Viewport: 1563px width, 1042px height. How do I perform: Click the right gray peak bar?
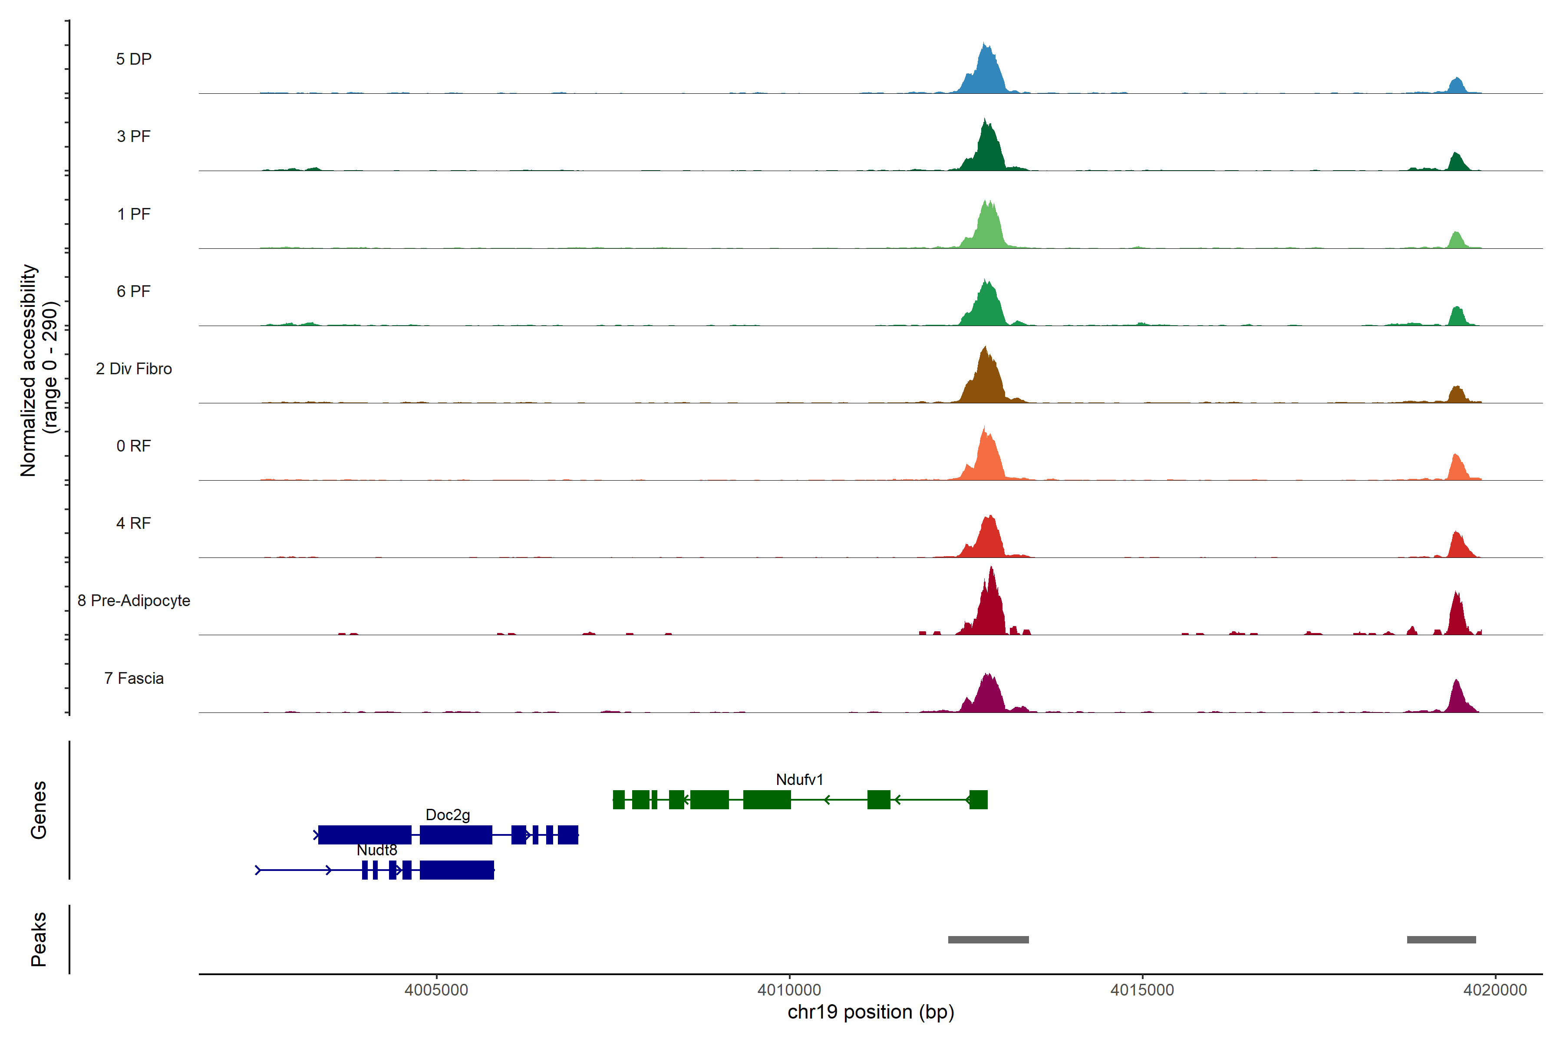1441,940
